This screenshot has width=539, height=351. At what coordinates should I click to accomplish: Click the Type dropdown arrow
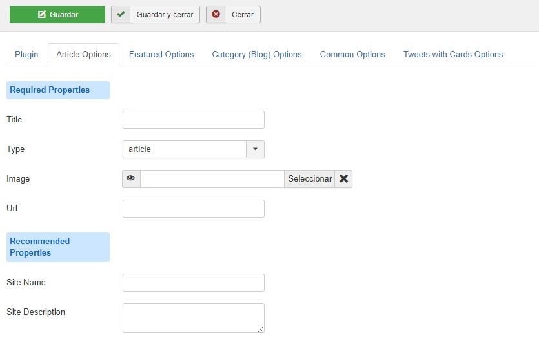point(255,149)
